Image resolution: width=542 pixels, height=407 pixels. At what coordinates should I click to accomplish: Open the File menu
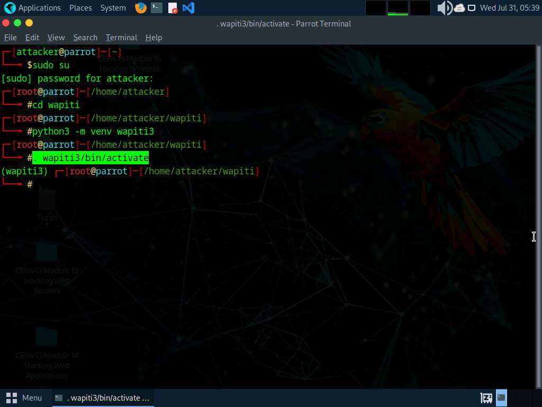tap(11, 38)
